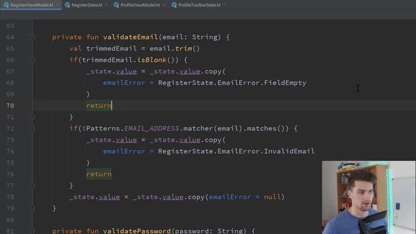The width and height of the screenshot is (416, 234).
Task: Close the RegisterViewModel.kt tab
Action: pyautogui.click(x=57, y=5)
